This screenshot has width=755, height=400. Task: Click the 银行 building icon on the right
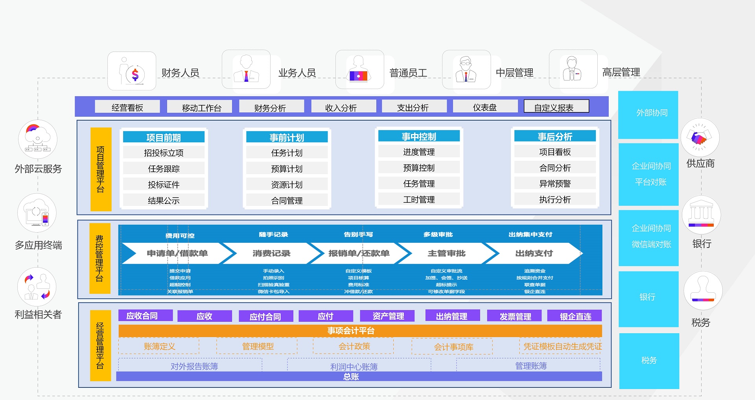tap(701, 215)
